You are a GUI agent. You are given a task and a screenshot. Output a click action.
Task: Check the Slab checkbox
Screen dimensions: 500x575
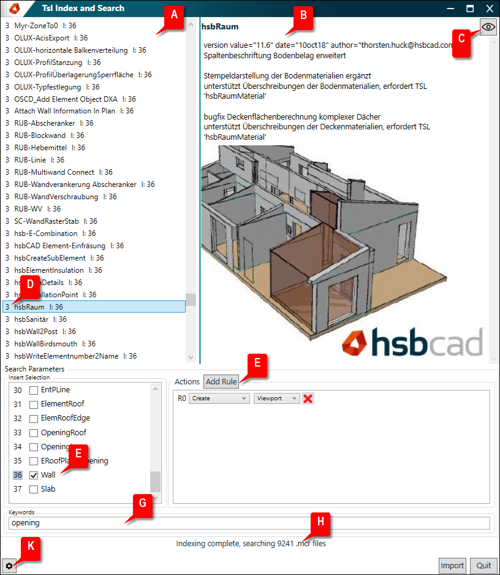pyautogui.click(x=34, y=489)
